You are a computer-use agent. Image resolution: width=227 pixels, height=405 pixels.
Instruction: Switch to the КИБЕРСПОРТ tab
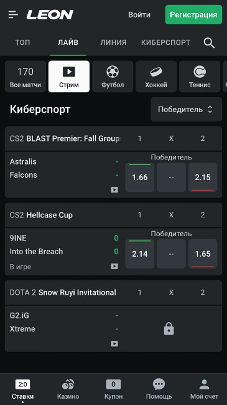(x=165, y=42)
